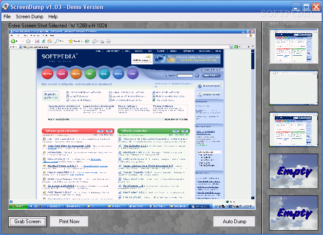Close the ScreenDump window
The height and width of the screenshot is (235, 323).
pyautogui.click(x=316, y=7)
